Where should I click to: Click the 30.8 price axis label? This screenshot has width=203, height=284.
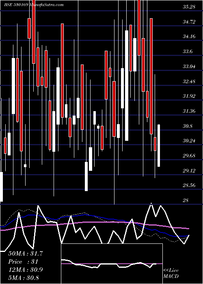click(188, 126)
